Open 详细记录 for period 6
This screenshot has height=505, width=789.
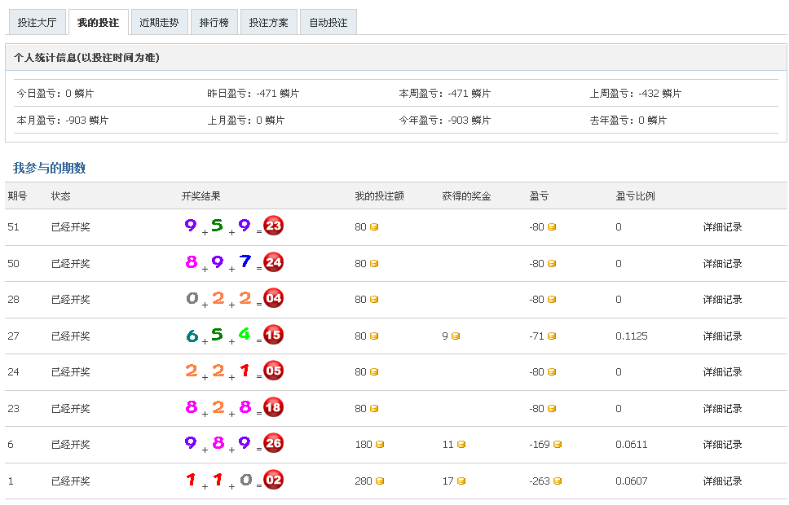(x=722, y=445)
